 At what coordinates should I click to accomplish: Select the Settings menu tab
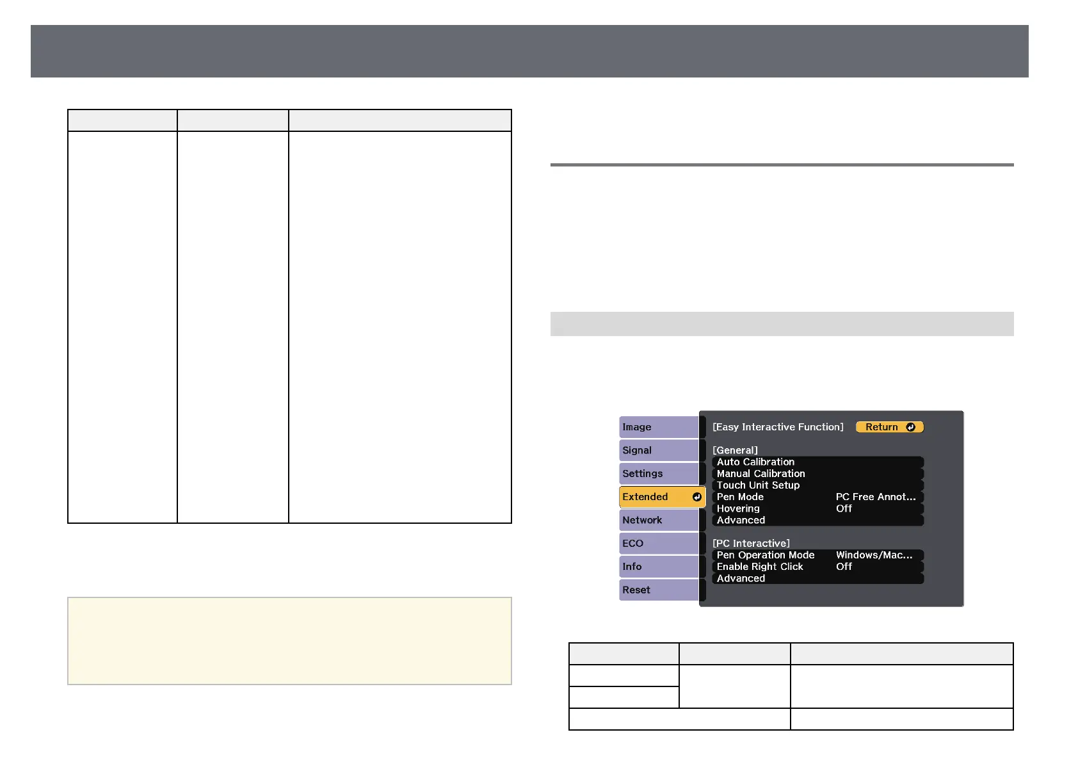point(659,474)
